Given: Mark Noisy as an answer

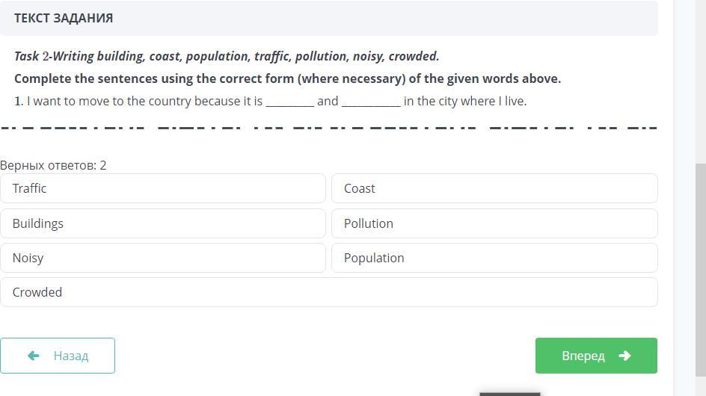Looking at the screenshot, I should [x=163, y=258].
